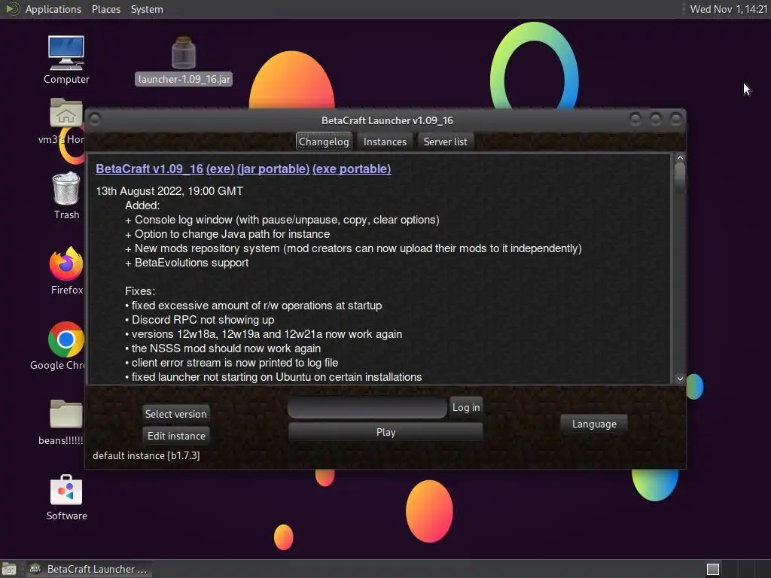The width and height of the screenshot is (771, 578).
Task: Launch Google Chrome from the desktop
Action: pyautogui.click(x=66, y=346)
